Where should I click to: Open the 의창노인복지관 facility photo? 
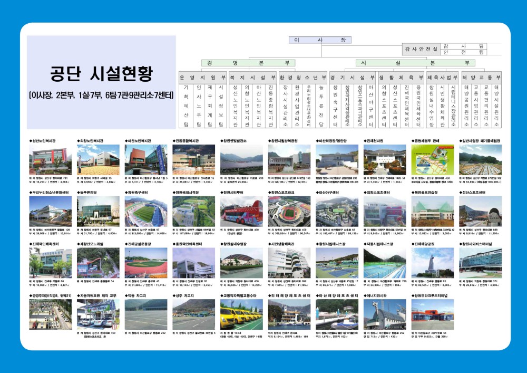coord(98,159)
